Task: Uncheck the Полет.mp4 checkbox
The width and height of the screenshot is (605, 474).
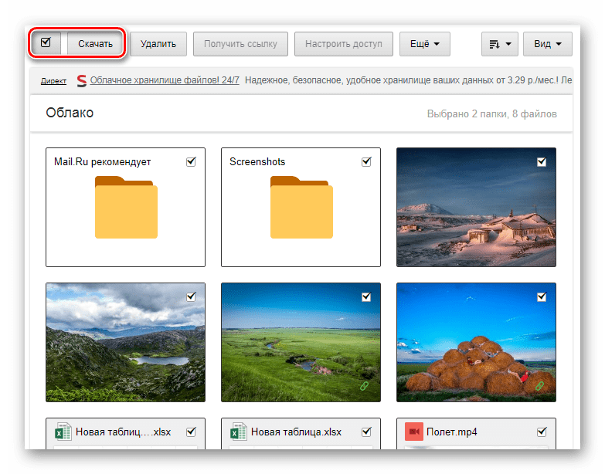Action: pos(542,432)
